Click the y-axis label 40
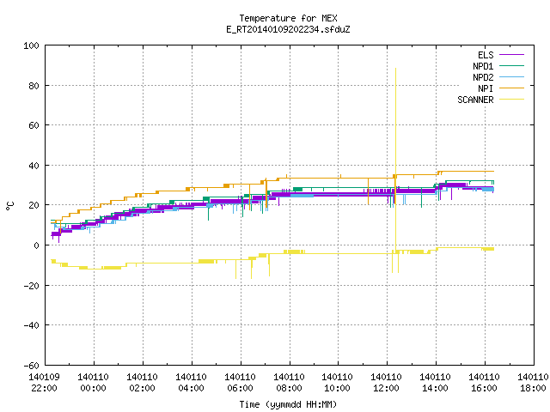 pyautogui.click(x=34, y=166)
